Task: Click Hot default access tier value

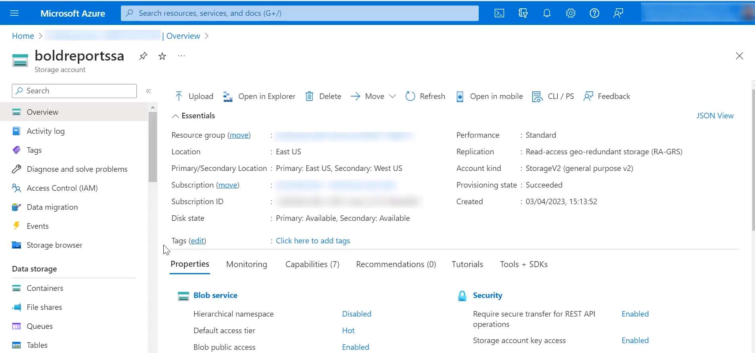Action: tap(348, 330)
